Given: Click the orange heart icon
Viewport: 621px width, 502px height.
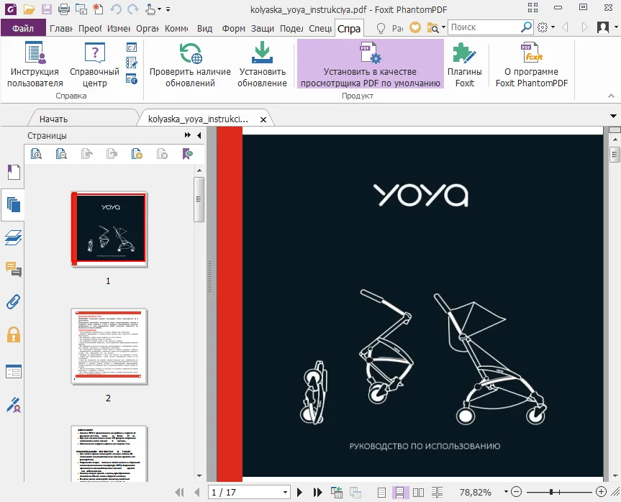Looking at the screenshot, I should 415,27.
